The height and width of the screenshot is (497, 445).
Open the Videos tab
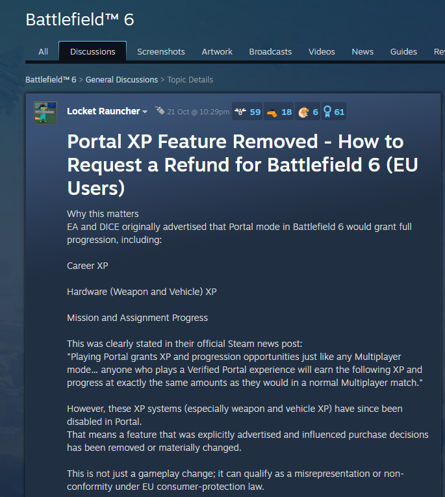coord(322,52)
